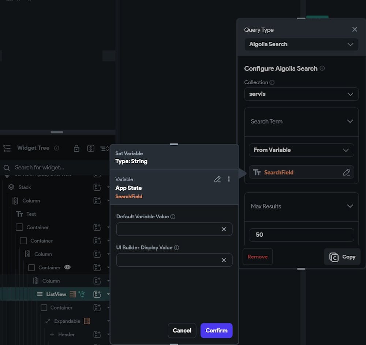This screenshot has width=366, height=345.
Task: Click info icon beside Default Variable Value
Action: (173, 217)
